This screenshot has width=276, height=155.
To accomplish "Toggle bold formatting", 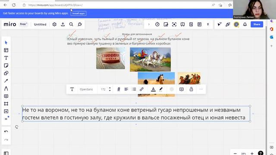I will [x=119, y=89].
